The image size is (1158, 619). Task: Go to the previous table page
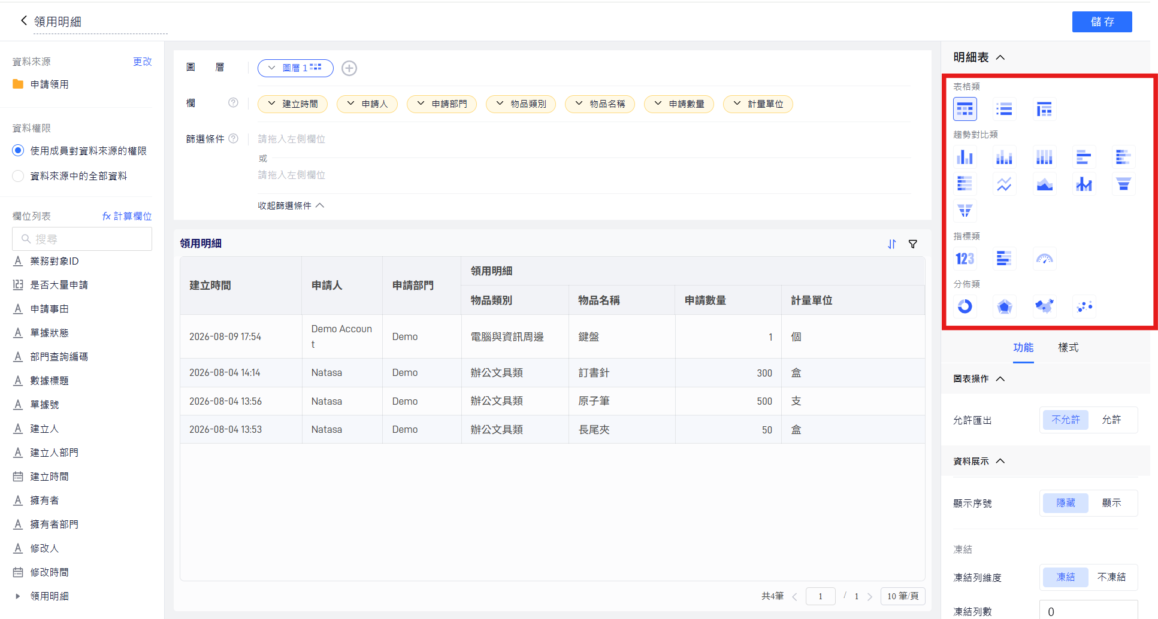point(795,597)
